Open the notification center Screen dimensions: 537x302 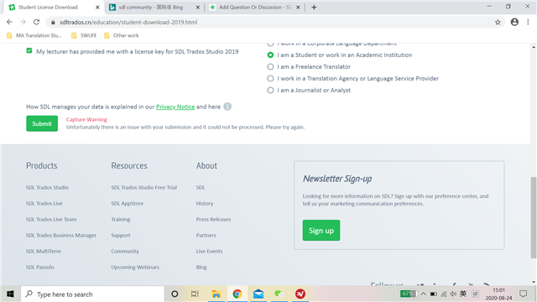pyautogui.click(x=523, y=294)
